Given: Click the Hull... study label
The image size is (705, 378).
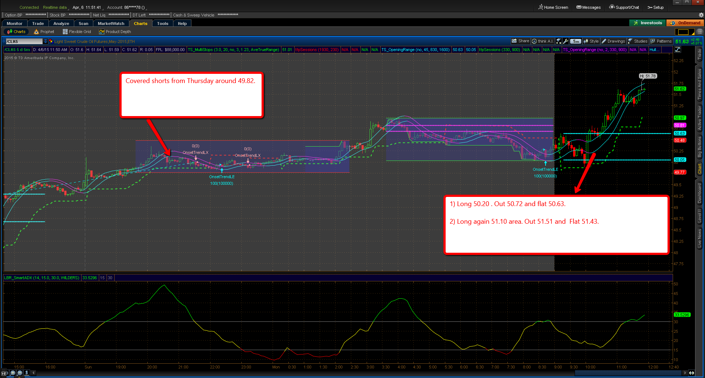Looking at the screenshot, I should (x=655, y=50).
